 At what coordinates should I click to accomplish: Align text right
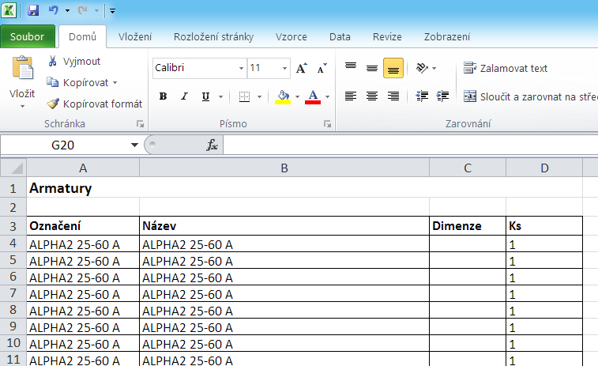(x=393, y=96)
